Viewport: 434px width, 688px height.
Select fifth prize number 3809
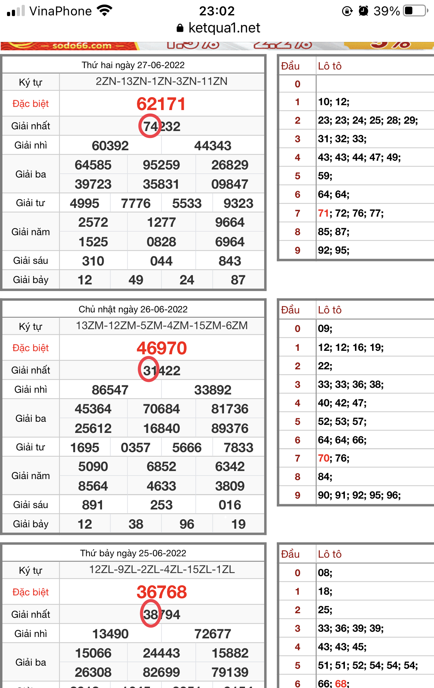pos(230,486)
